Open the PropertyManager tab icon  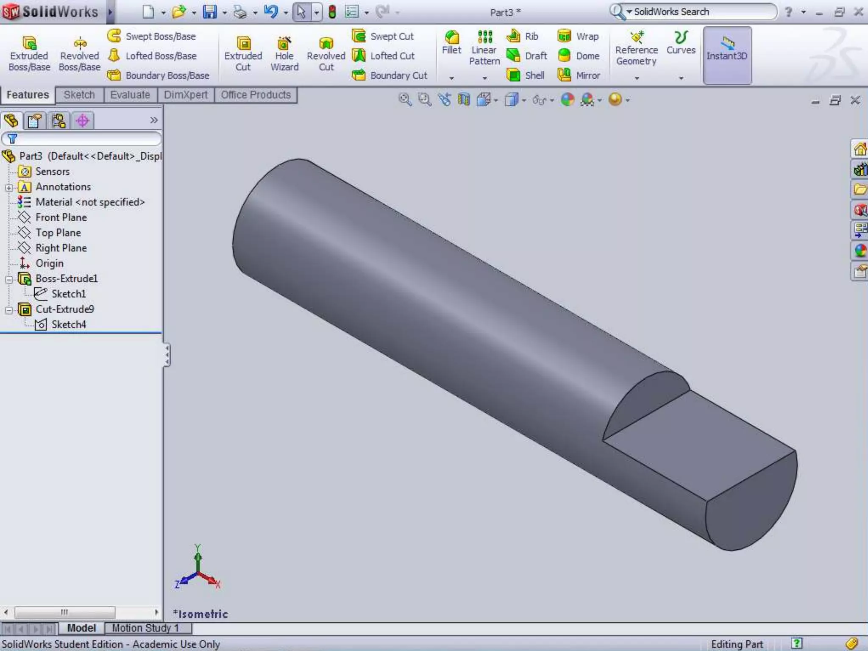[x=34, y=121]
